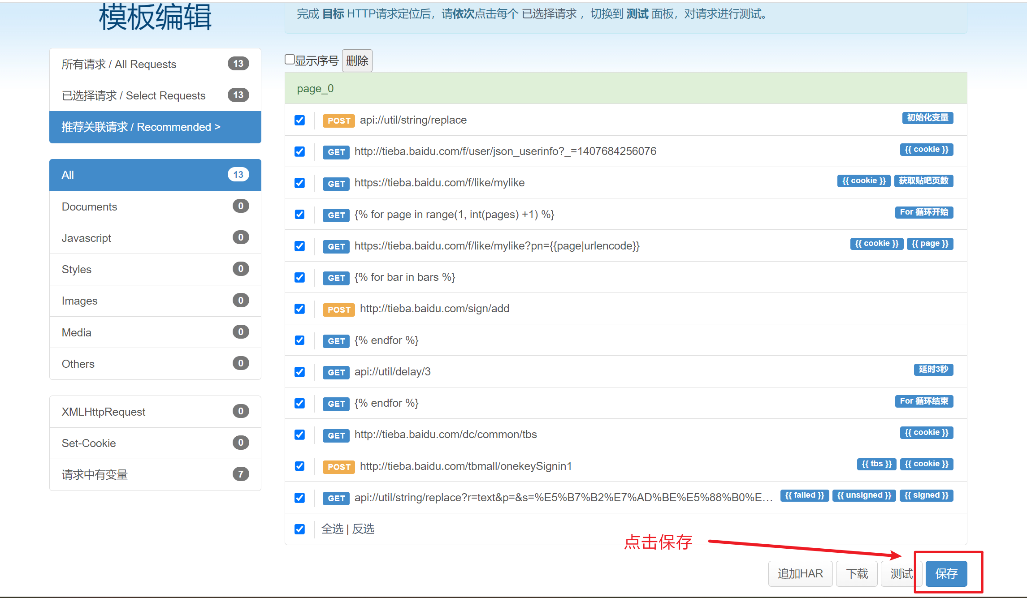Enable the 显示序号 checkbox
The image size is (1027, 598).
pos(290,60)
